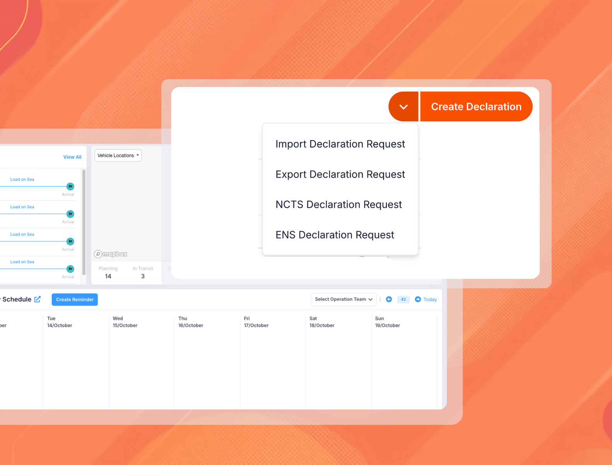Screen dimensions: 612x465
Task: Click the Planning count 14
Action: pyautogui.click(x=108, y=277)
